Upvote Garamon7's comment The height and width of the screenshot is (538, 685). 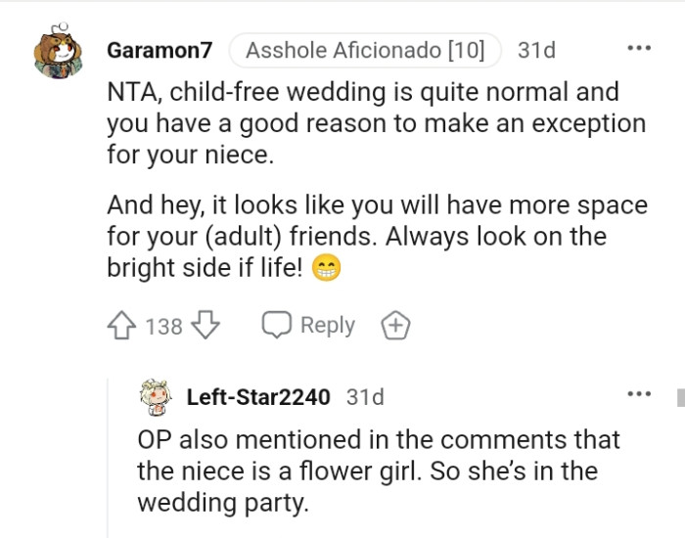[x=123, y=326]
